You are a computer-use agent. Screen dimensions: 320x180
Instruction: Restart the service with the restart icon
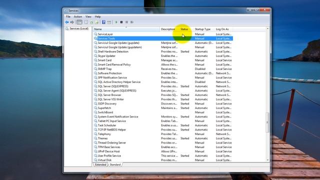pyautogui.click(x=132, y=22)
